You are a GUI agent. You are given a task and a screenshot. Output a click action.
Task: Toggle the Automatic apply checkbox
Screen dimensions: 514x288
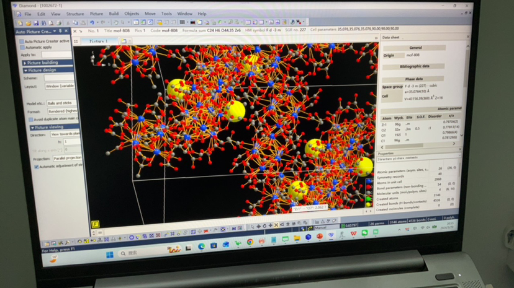(22, 47)
